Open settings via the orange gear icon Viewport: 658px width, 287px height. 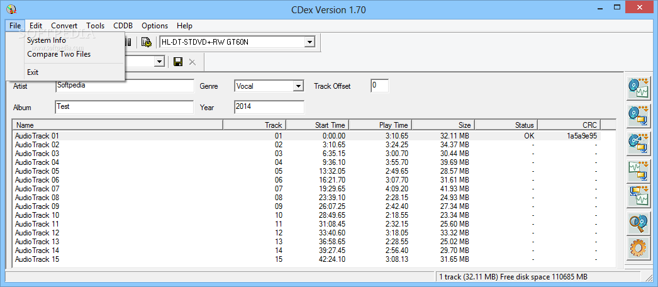638,249
